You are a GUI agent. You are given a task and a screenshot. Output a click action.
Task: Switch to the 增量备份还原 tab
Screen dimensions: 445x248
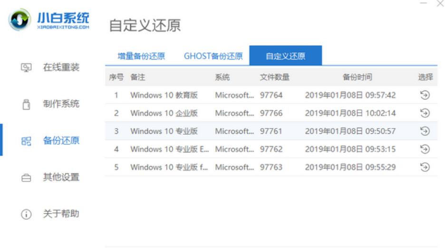click(x=141, y=56)
